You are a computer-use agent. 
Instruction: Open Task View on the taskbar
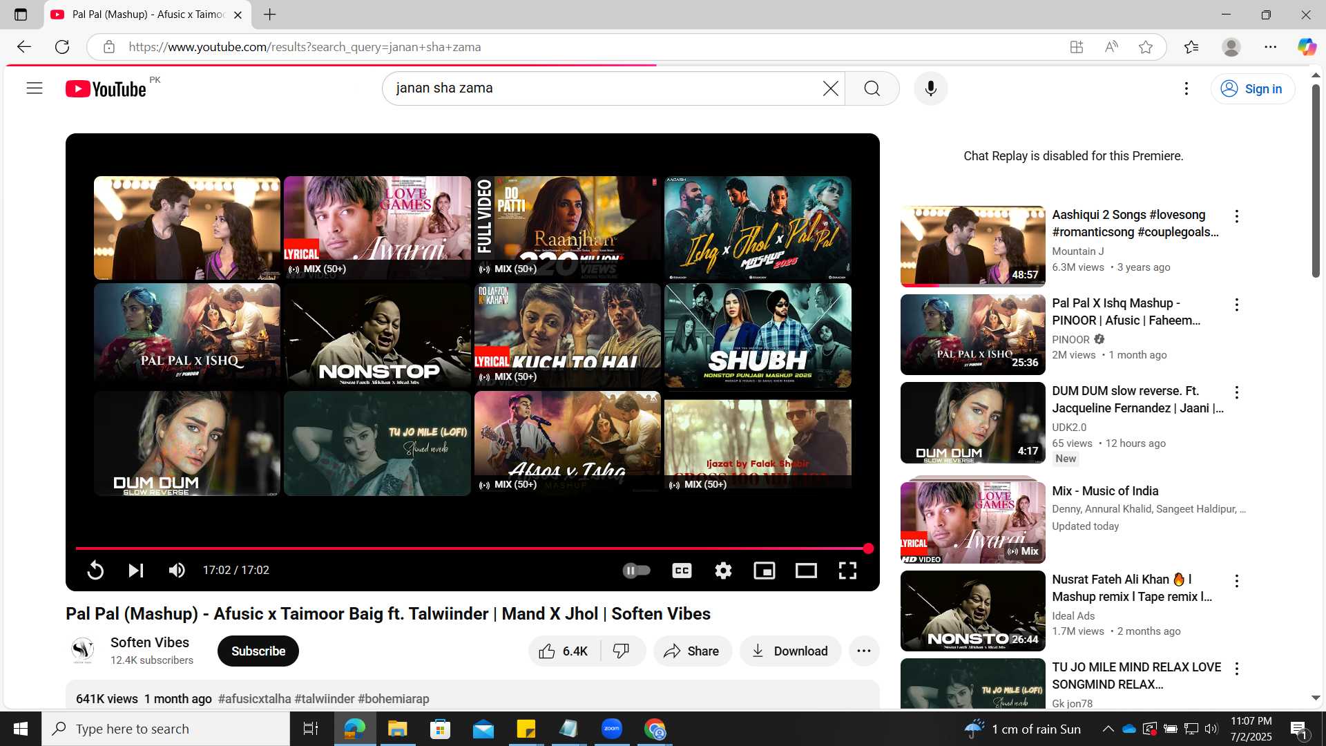tap(311, 729)
